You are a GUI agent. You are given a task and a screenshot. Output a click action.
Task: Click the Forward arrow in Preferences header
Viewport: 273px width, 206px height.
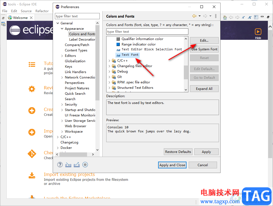[205, 16]
